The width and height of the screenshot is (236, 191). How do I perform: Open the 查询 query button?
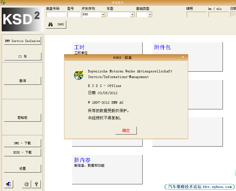tap(23, 81)
